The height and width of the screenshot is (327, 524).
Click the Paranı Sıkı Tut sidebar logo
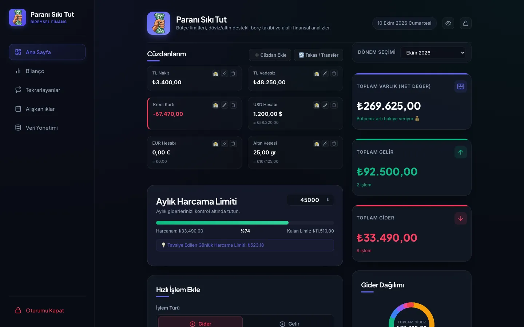[x=17, y=17]
